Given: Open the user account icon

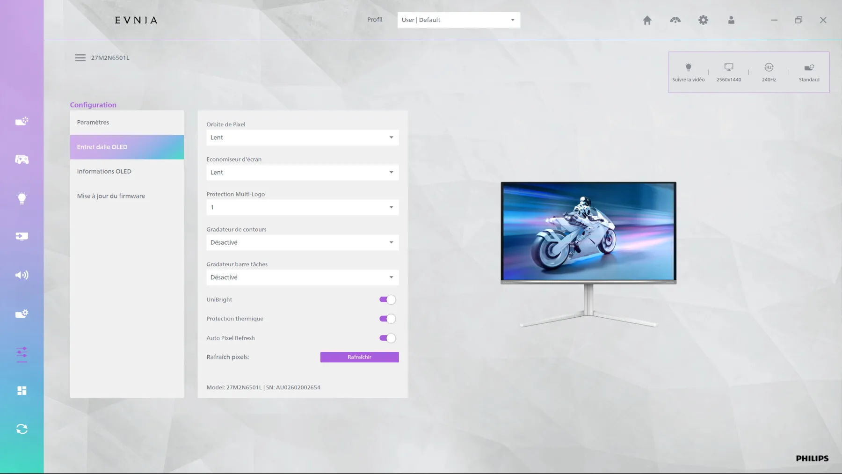Looking at the screenshot, I should pos(731,20).
